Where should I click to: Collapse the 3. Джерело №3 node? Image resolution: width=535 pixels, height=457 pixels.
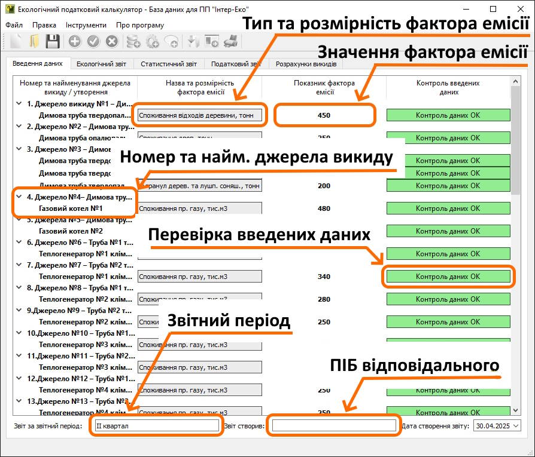pos(19,149)
